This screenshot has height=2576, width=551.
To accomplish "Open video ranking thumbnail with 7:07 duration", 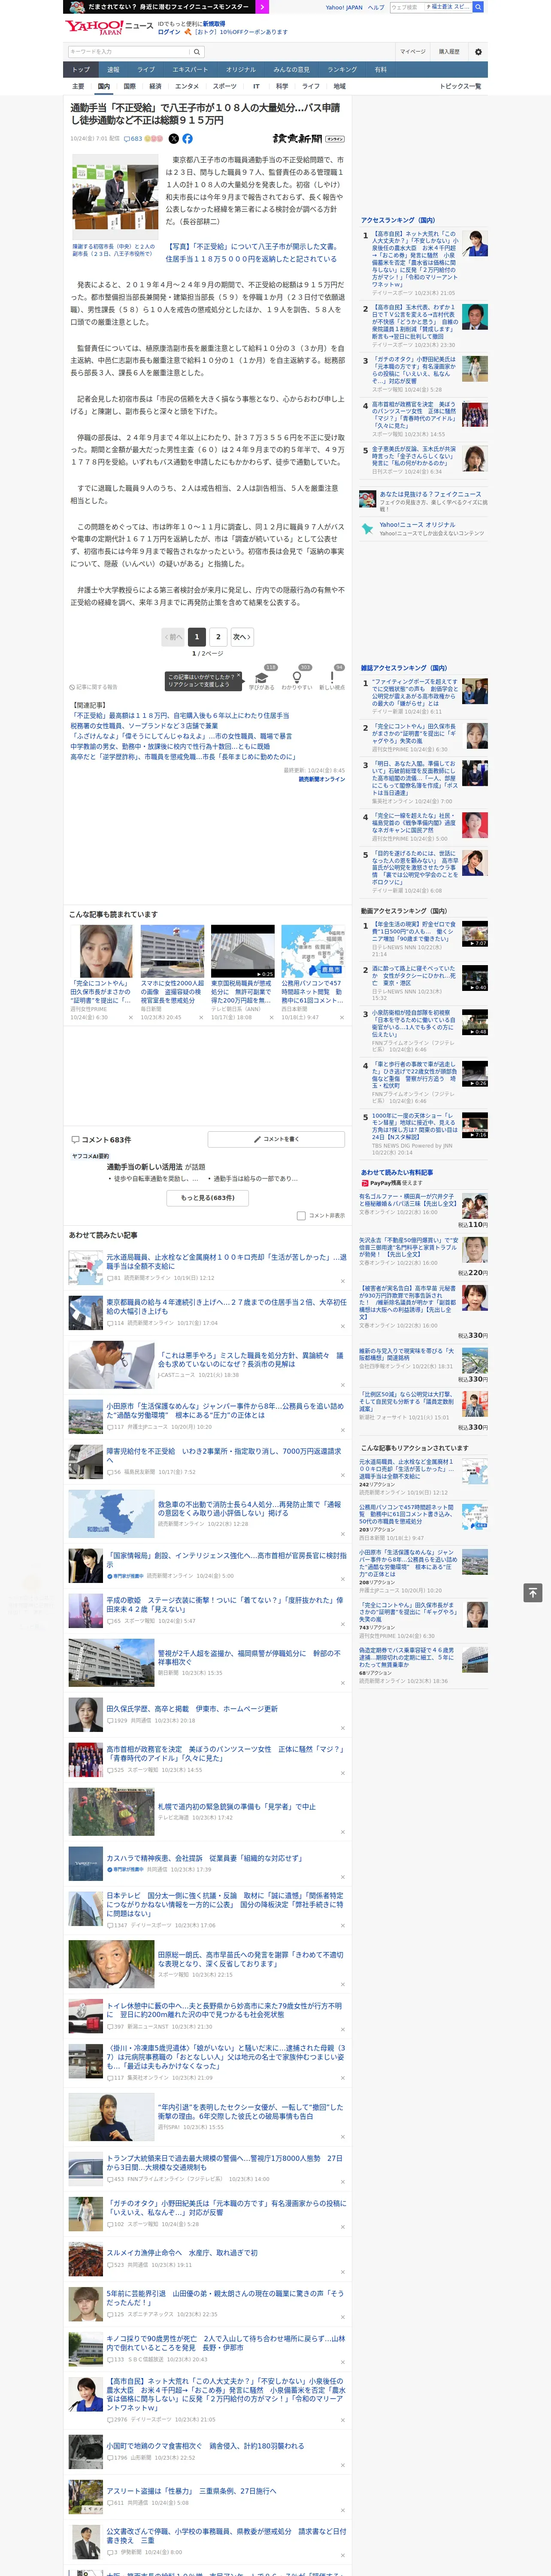I will (475, 934).
